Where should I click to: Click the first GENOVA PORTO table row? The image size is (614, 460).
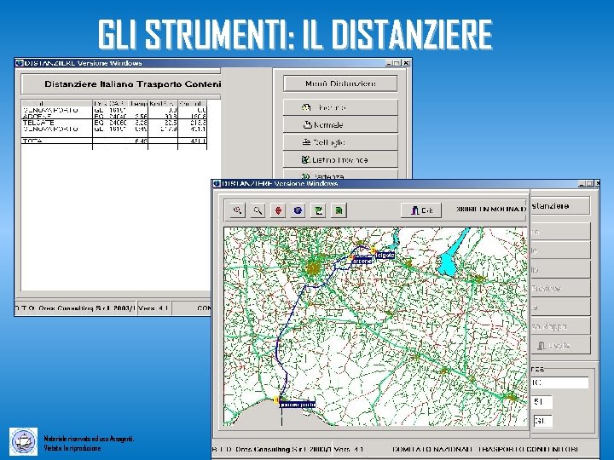click(x=114, y=110)
